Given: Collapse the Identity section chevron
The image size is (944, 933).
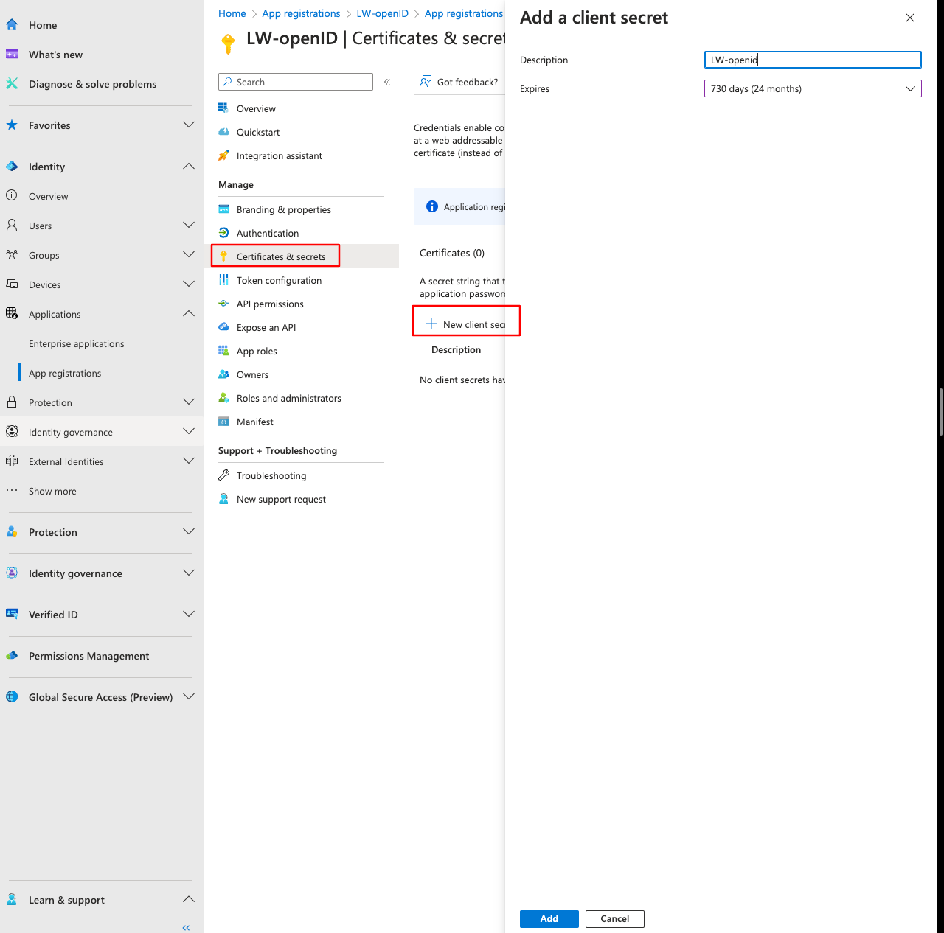Looking at the screenshot, I should (189, 167).
